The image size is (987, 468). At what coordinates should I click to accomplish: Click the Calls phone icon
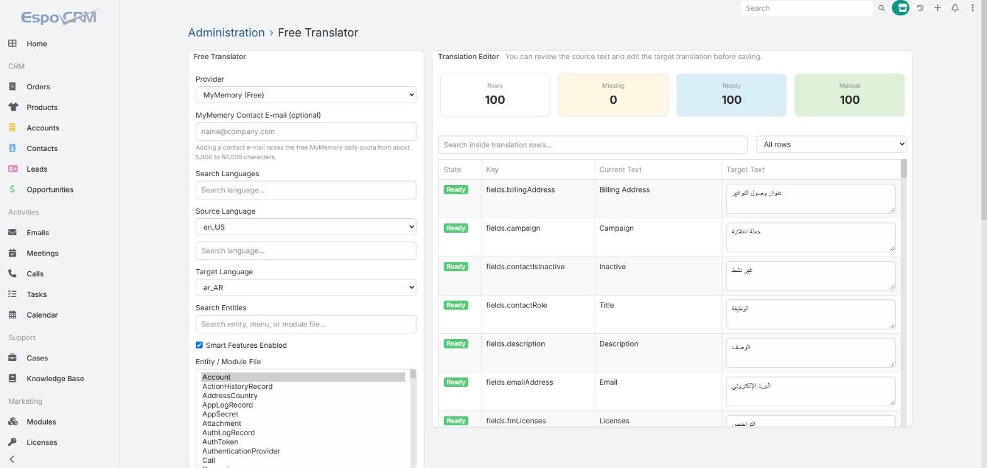coord(12,274)
